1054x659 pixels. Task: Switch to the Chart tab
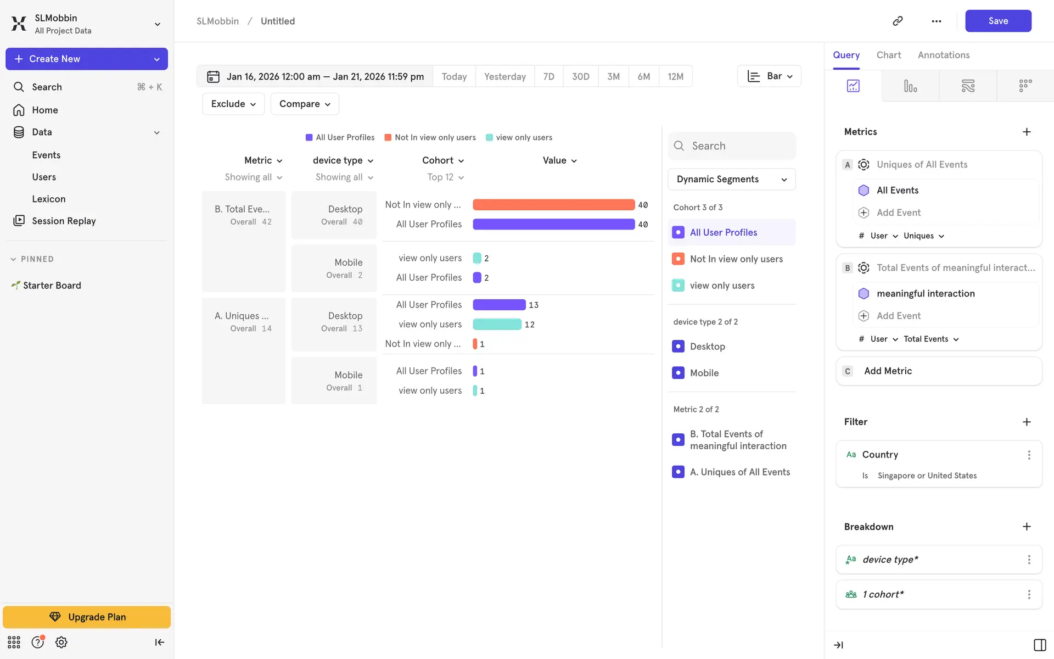[888, 55]
